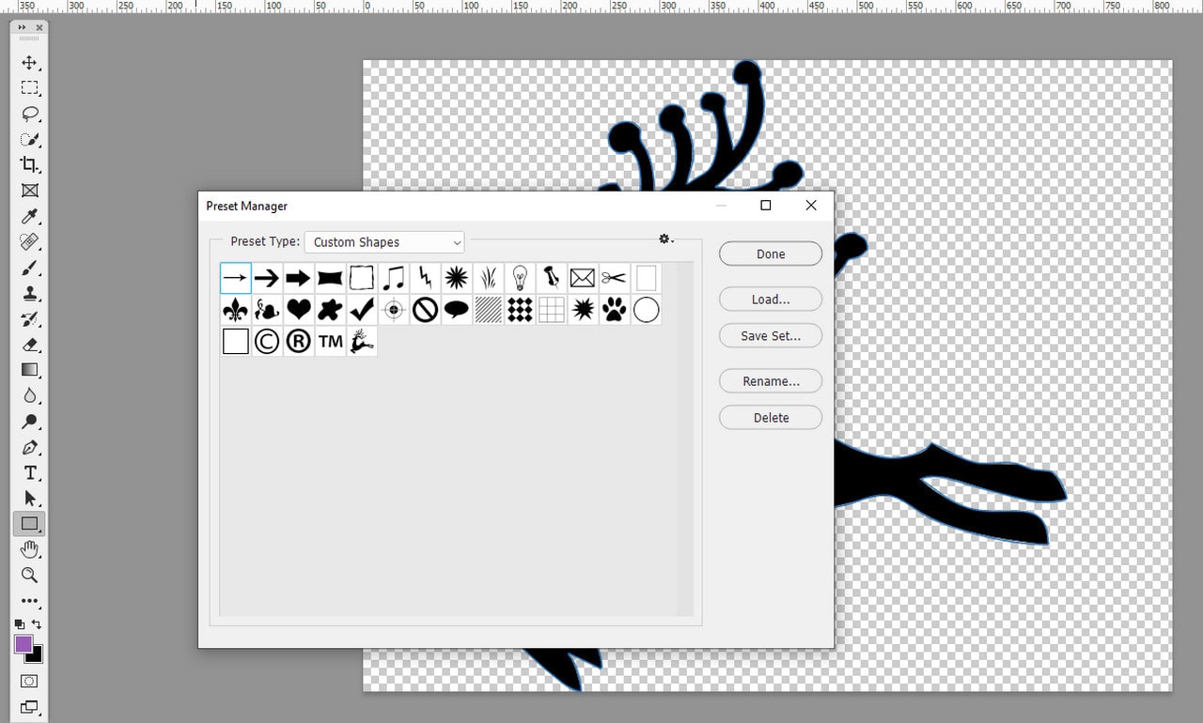Change the screen mode
Screen dimensions: 1203x723
tap(30, 706)
